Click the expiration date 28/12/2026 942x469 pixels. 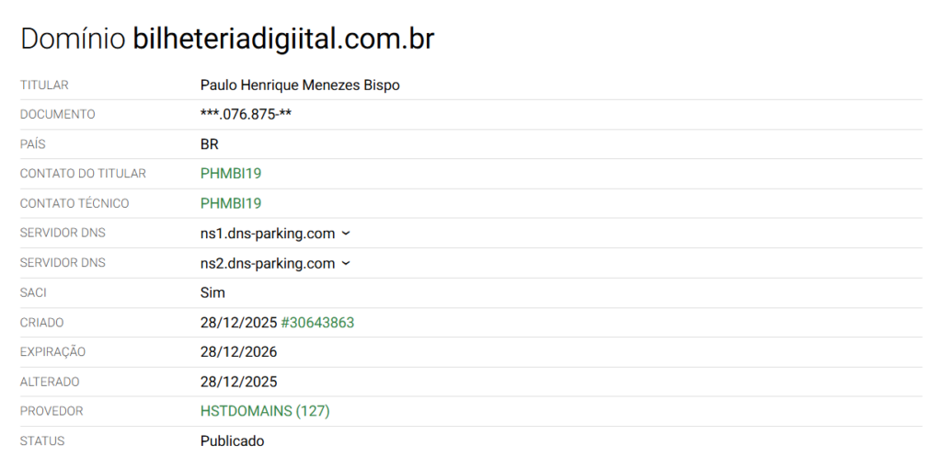(x=238, y=352)
